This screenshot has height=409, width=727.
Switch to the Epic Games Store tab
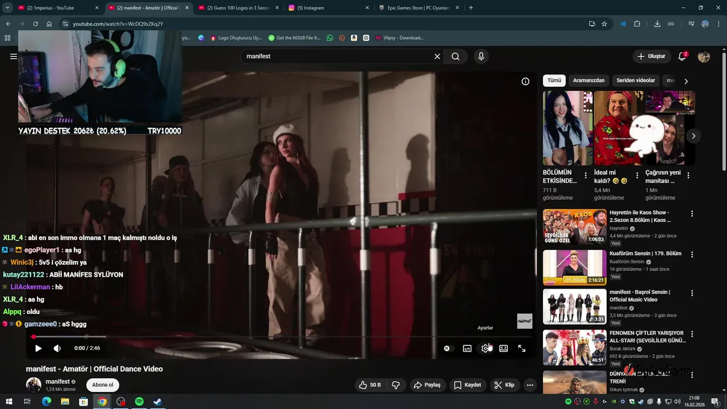[x=419, y=8]
